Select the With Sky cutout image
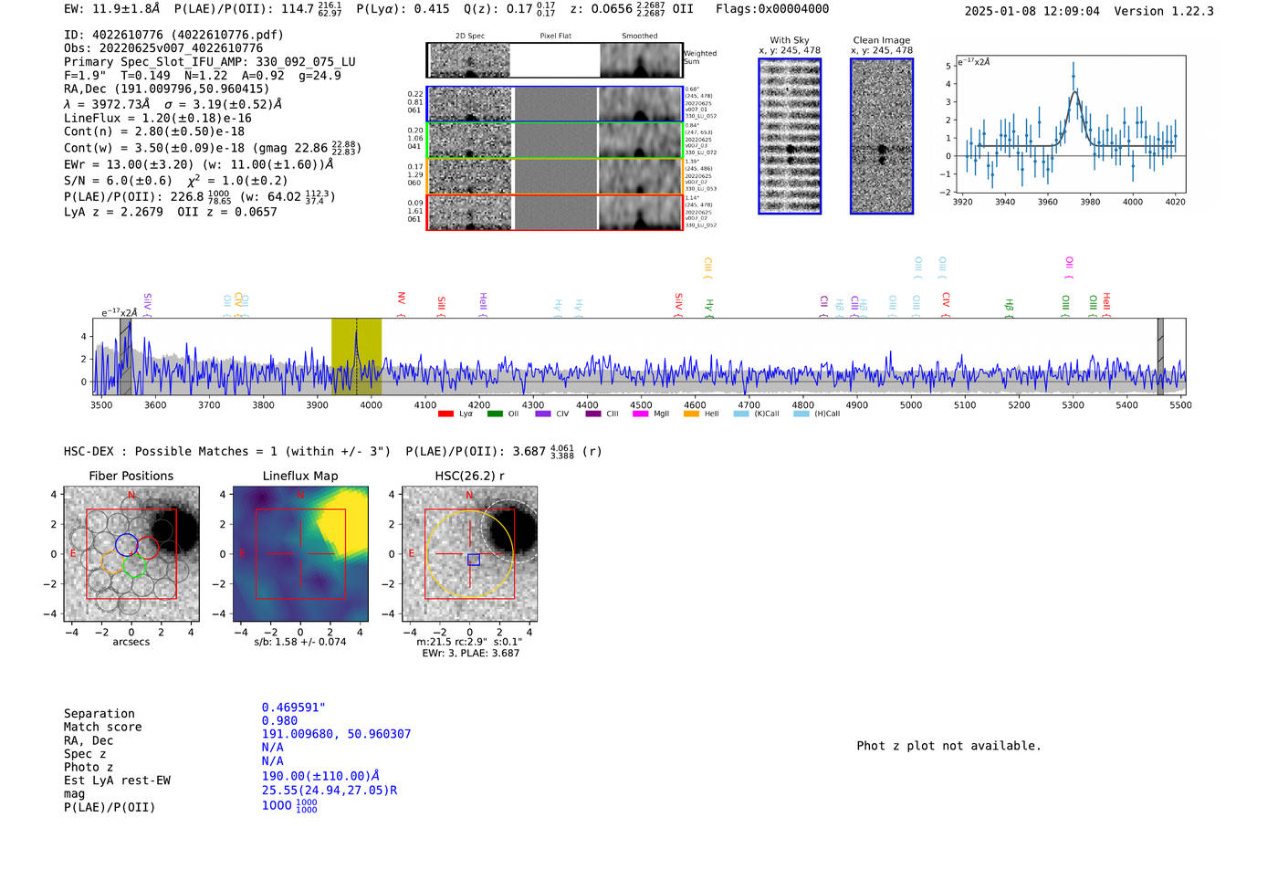 790,136
